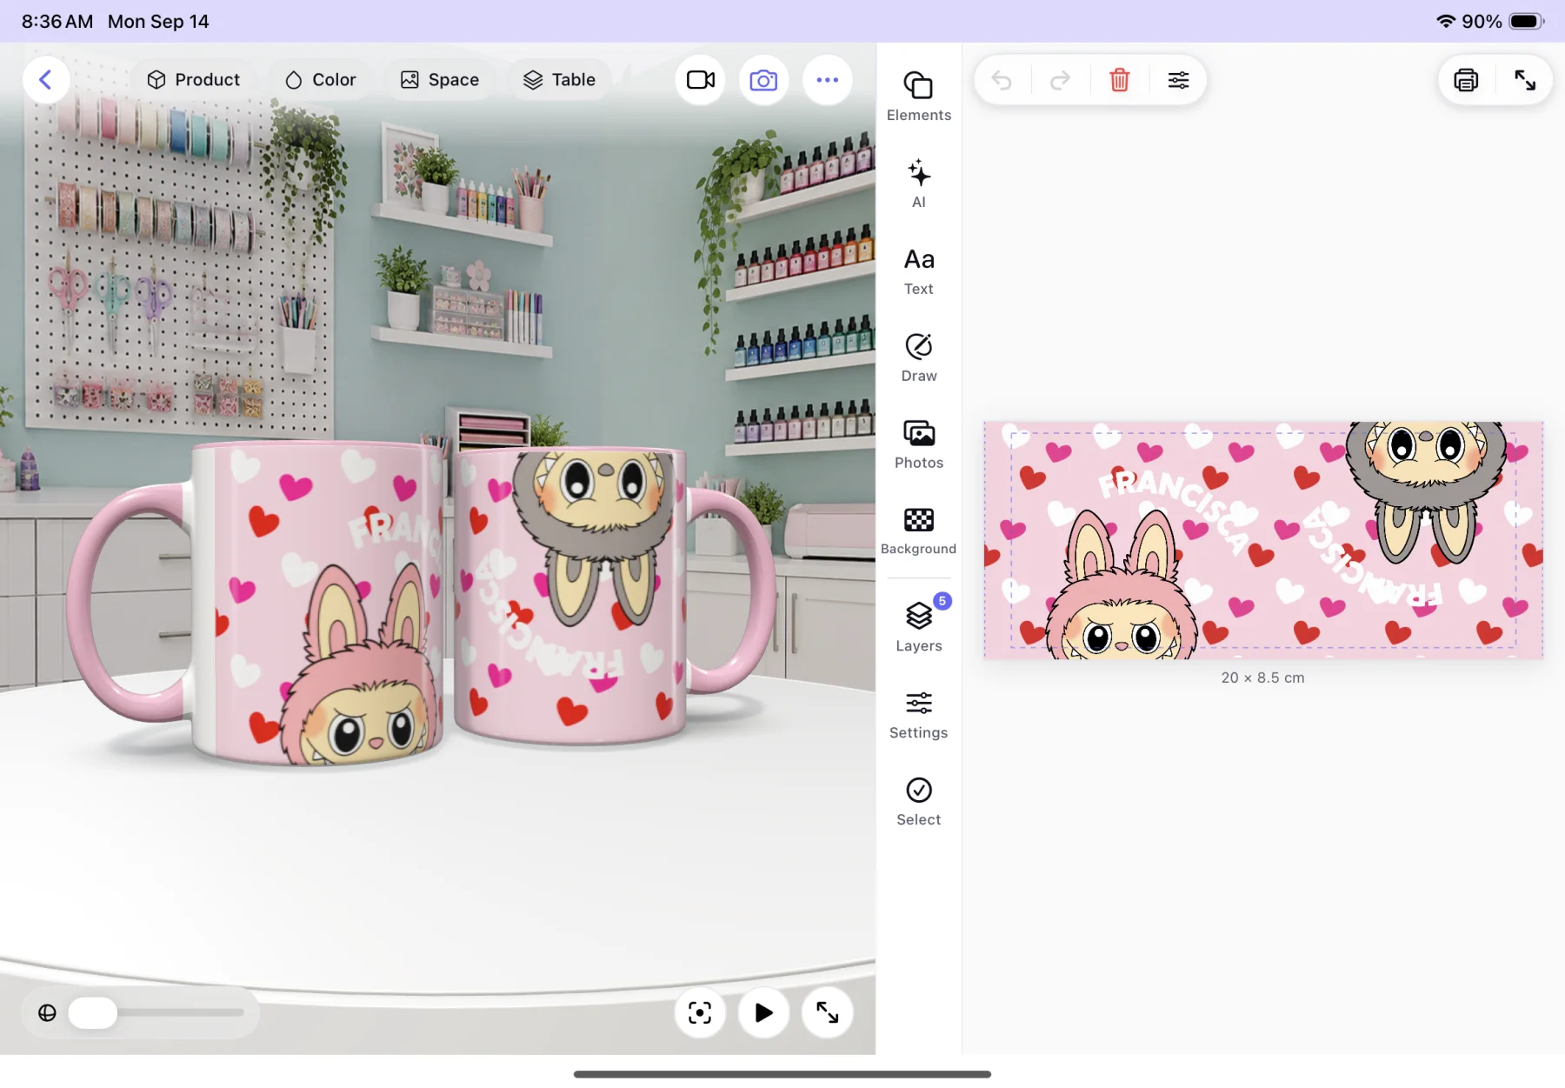The width and height of the screenshot is (1565, 1088).
Task: Open the Space scene options
Action: (x=439, y=80)
